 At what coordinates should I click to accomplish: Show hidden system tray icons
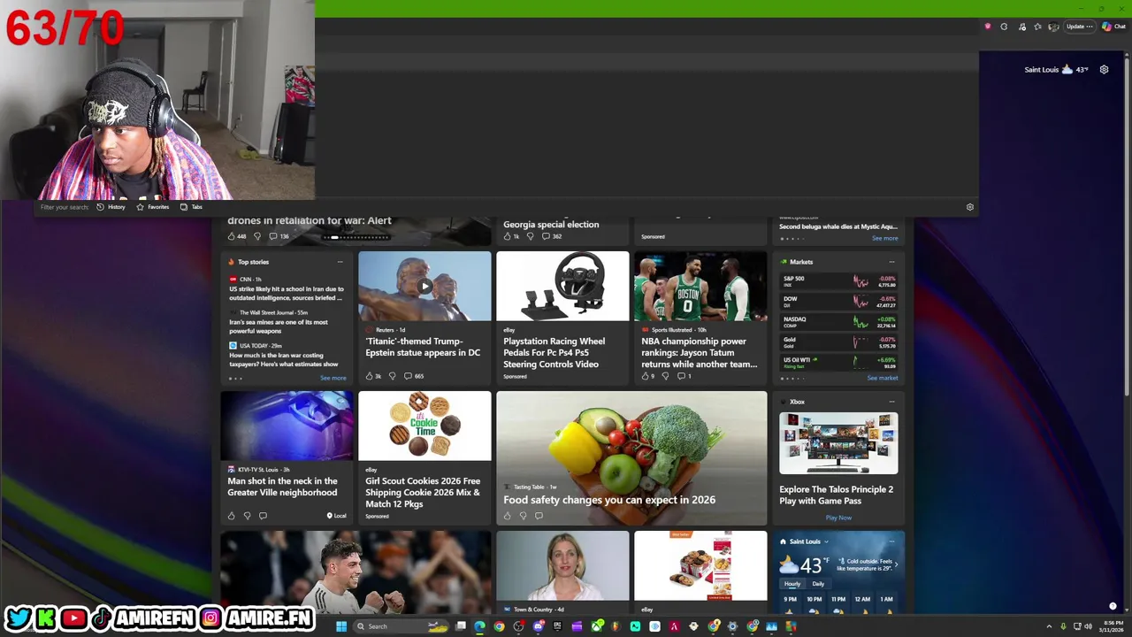click(x=1049, y=626)
